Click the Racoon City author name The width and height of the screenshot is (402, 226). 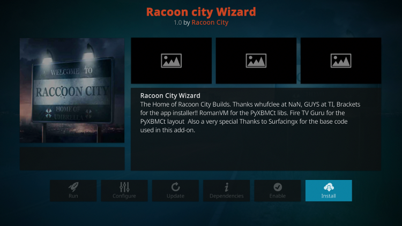click(x=210, y=22)
